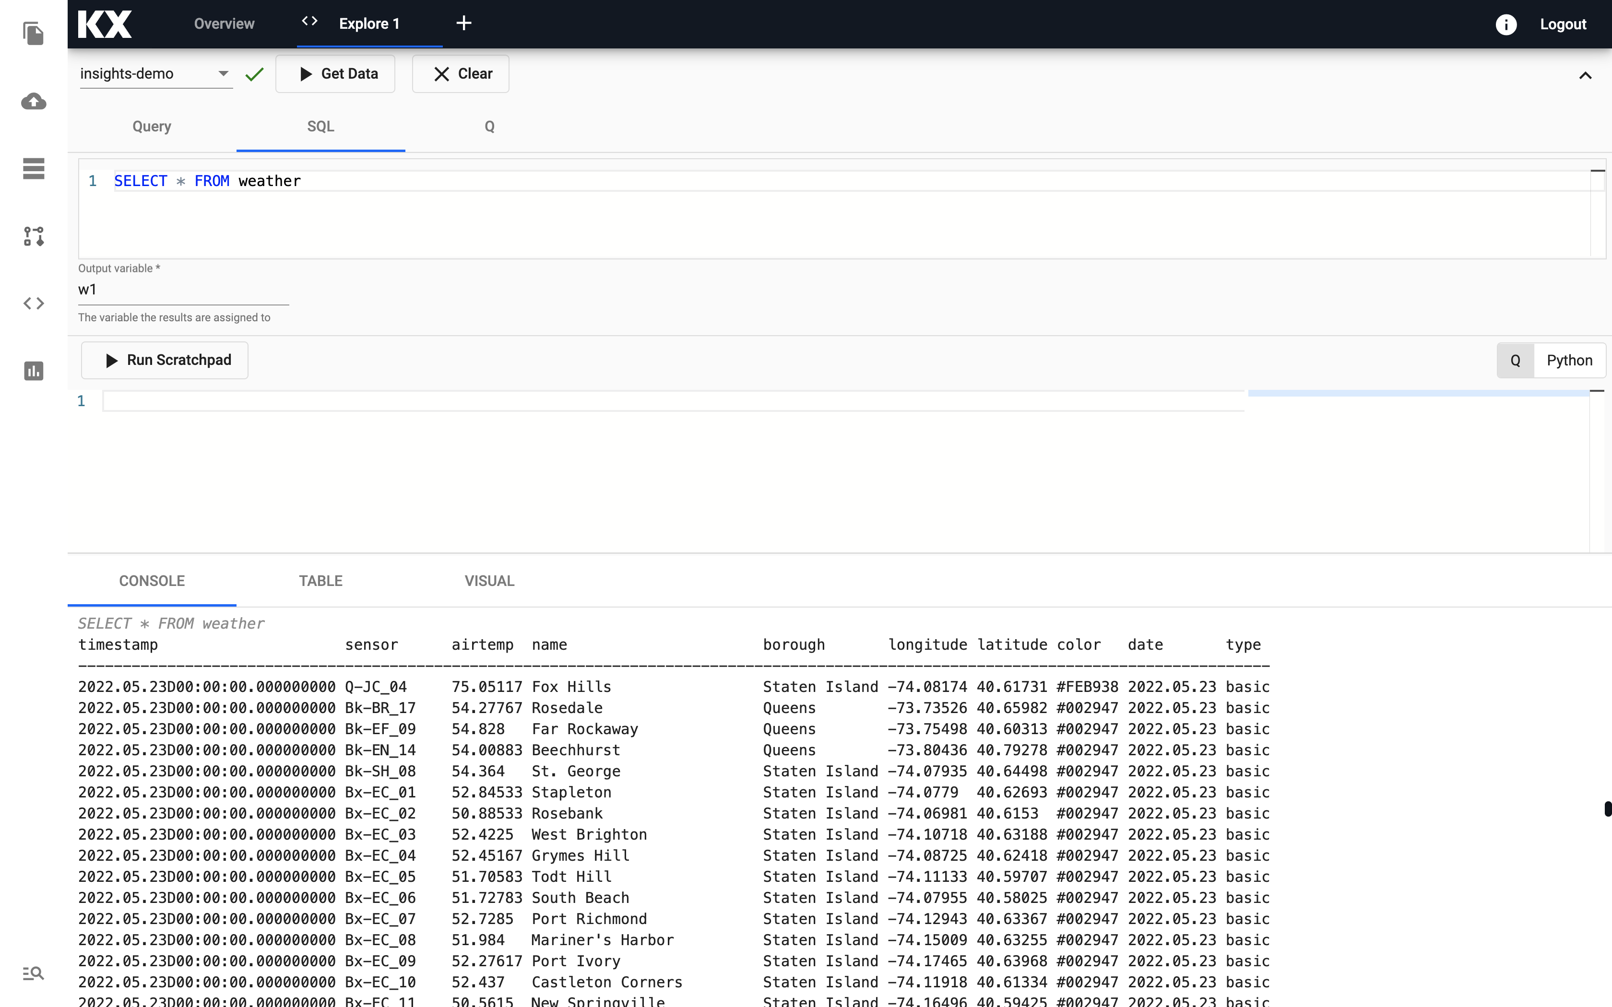
Task: Open the code brackets icon in sidebar
Action: (33, 304)
